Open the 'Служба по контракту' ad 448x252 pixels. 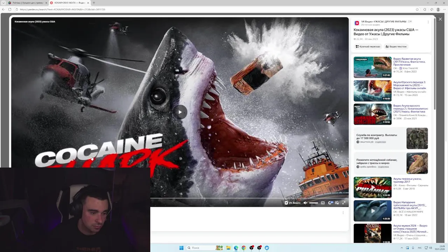click(391, 138)
